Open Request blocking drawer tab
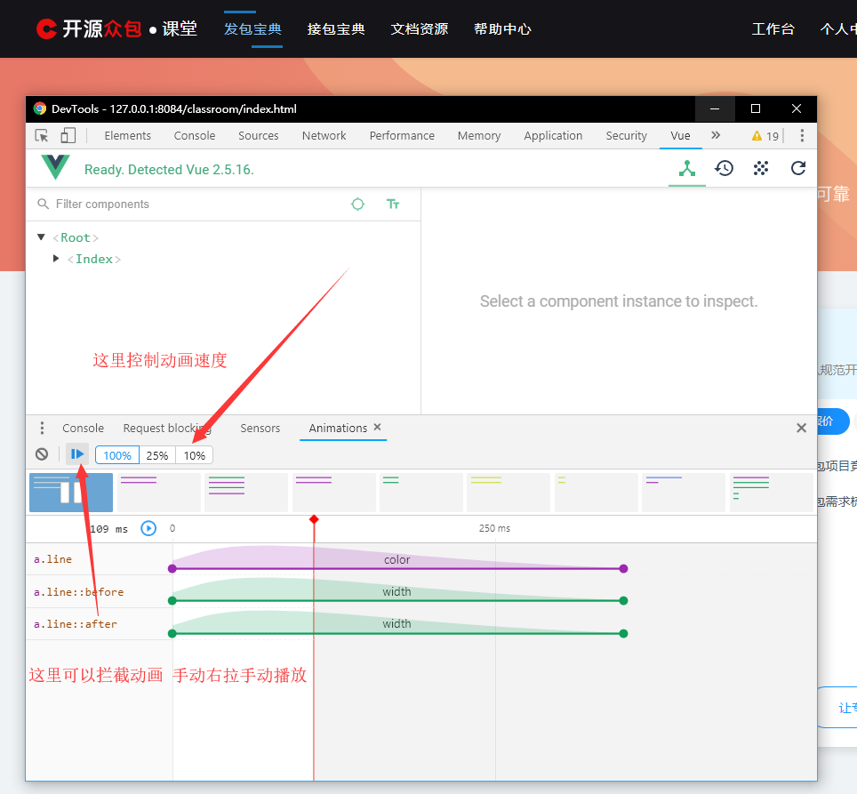Image resolution: width=857 pixels, height=794 pixels. point(167,428)
